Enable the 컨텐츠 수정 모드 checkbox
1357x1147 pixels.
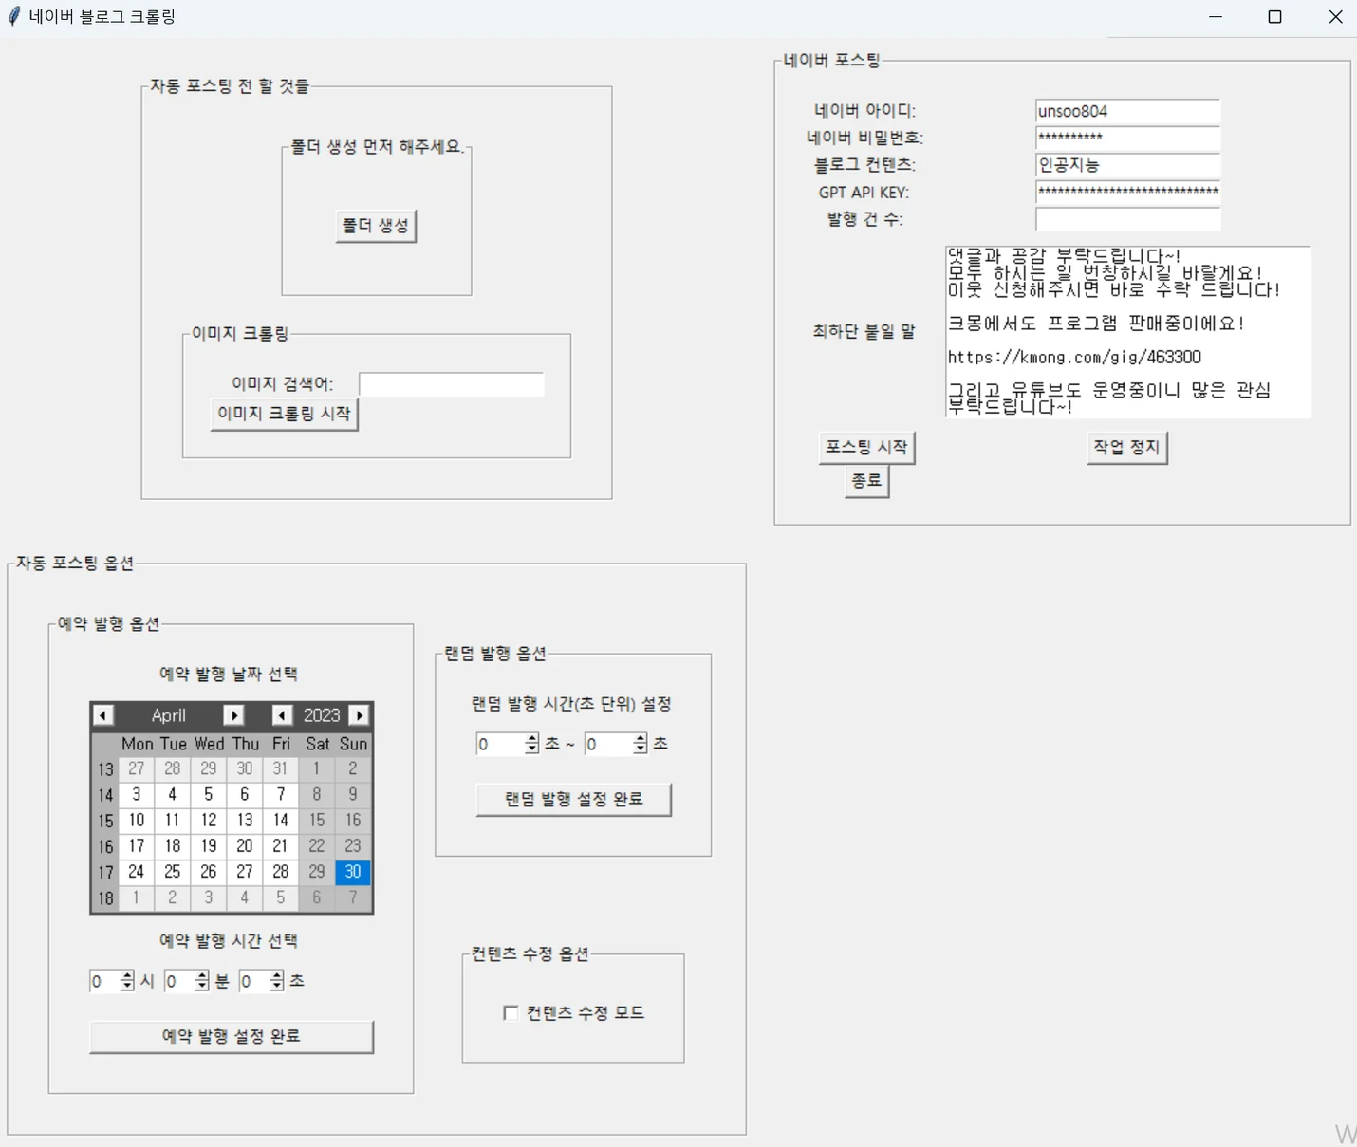(511, 1013)
